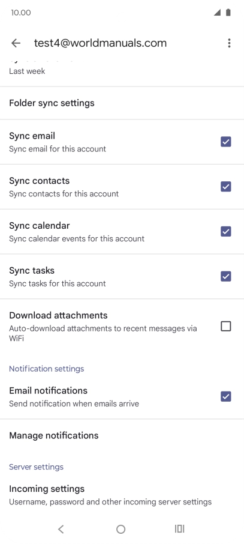Open recent apps navigation button
This screenshot has height=544, width=244.
coord(179,529)
